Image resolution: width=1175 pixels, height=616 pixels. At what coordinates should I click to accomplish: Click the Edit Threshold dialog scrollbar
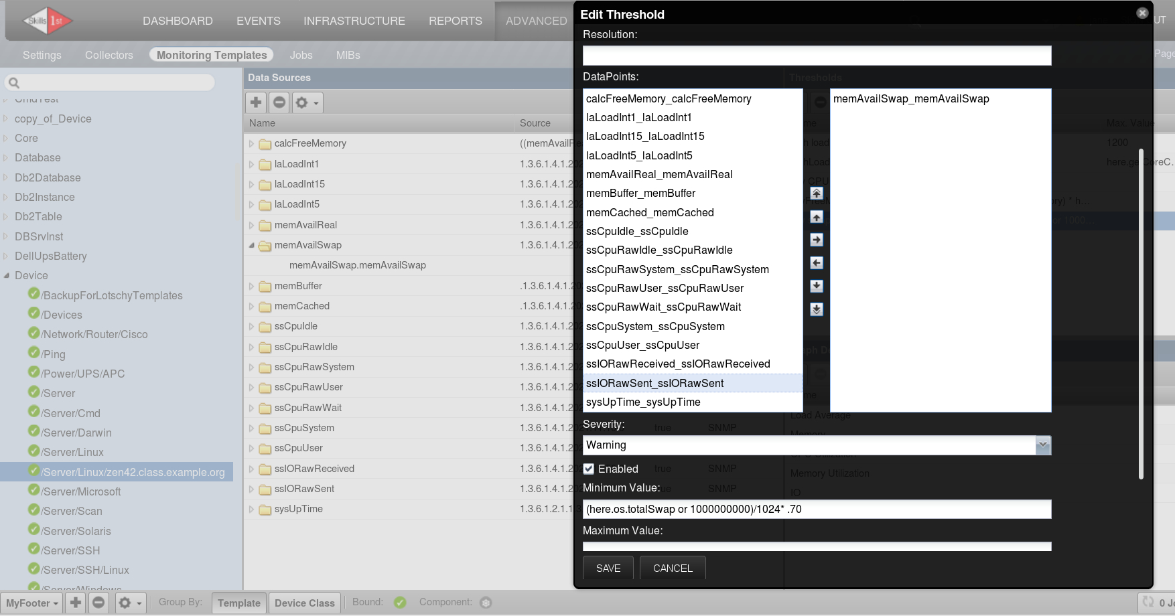tap(1141, 313)
